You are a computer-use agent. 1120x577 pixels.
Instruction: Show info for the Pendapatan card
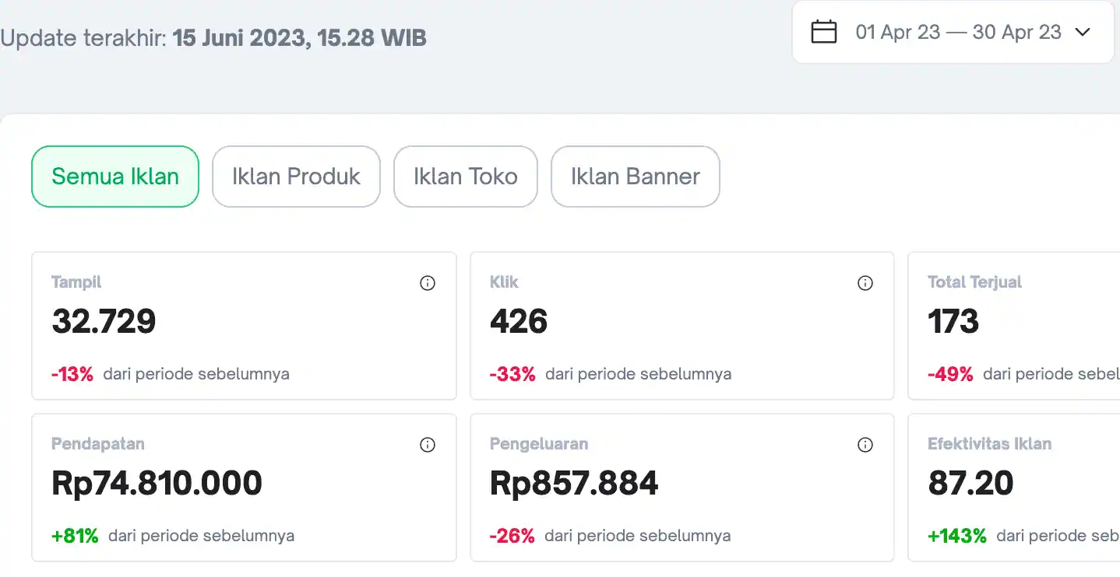[428, 445]
